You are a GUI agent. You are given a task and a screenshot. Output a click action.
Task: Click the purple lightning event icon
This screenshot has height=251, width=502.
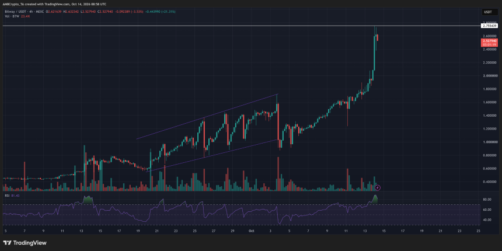pos(378,187)
